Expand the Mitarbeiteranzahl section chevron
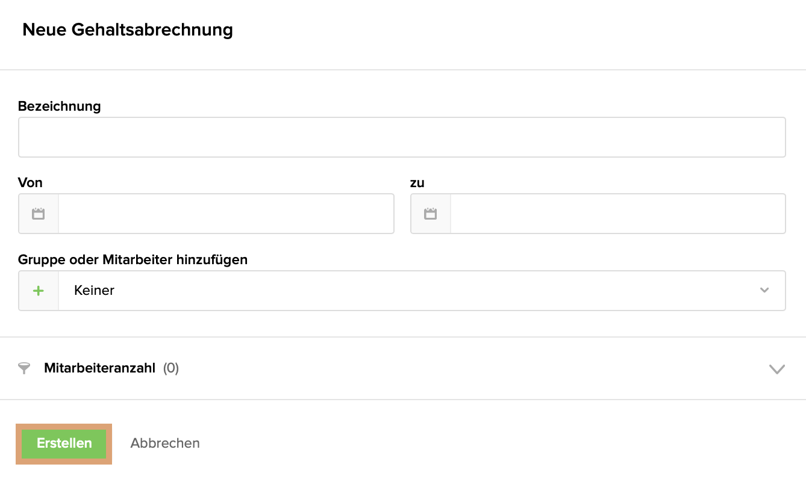 pos(777,369)
